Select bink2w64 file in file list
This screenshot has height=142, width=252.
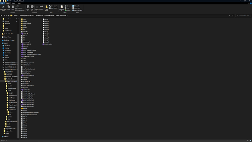tap(24, 34)
